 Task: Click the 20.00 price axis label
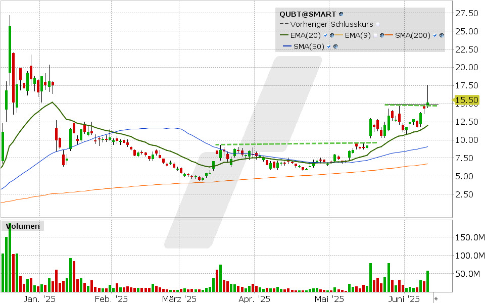(467, 67)
